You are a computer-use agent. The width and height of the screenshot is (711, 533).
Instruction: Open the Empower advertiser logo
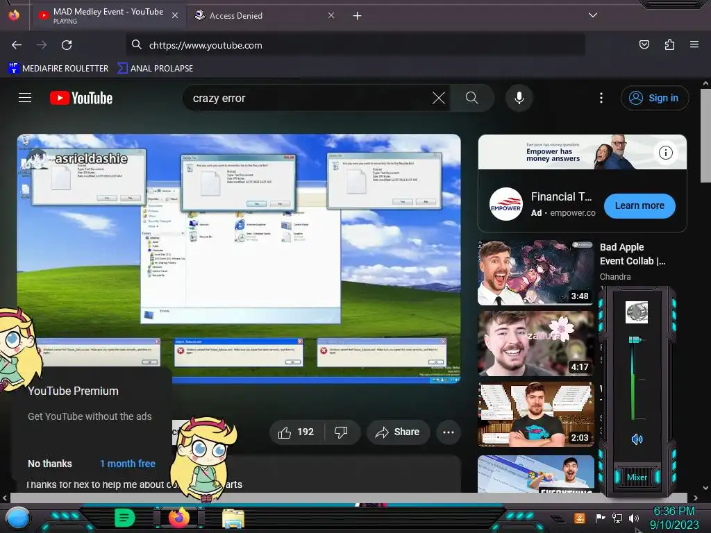[x=506, y=205]
